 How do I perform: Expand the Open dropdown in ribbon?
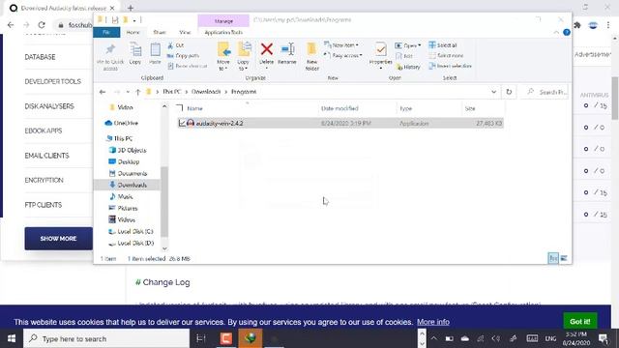(419, 45)
